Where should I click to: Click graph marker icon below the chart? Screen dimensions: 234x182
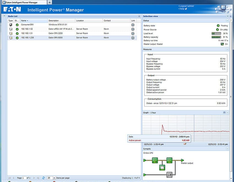(185, 144)
